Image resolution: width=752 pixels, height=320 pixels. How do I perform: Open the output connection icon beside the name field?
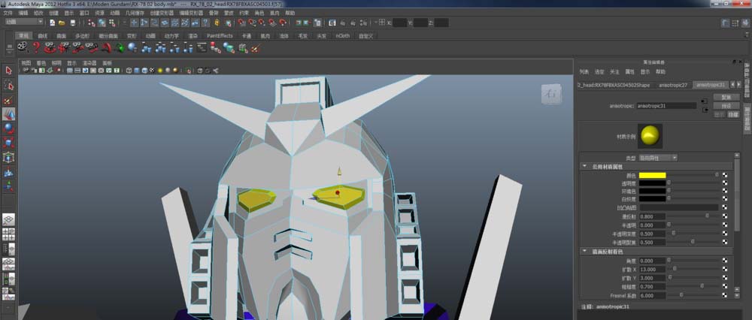[x=704, y=110]
